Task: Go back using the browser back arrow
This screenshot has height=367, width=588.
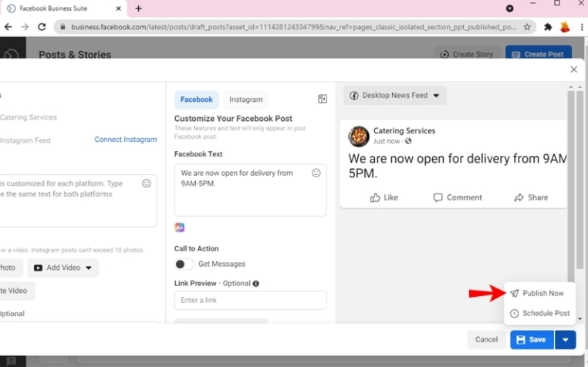Action: pos(8,27)
